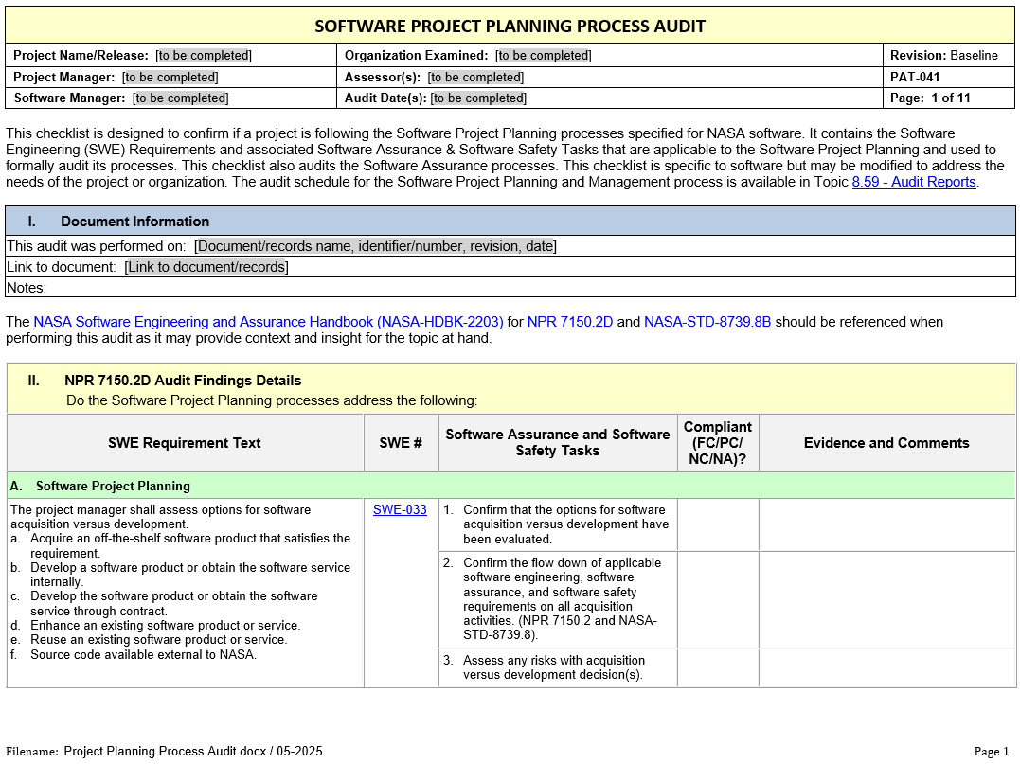Screen dimensions: 1020x764
Task: Open the NASA-STD-8739.8B link
Action: click(707, 322)
